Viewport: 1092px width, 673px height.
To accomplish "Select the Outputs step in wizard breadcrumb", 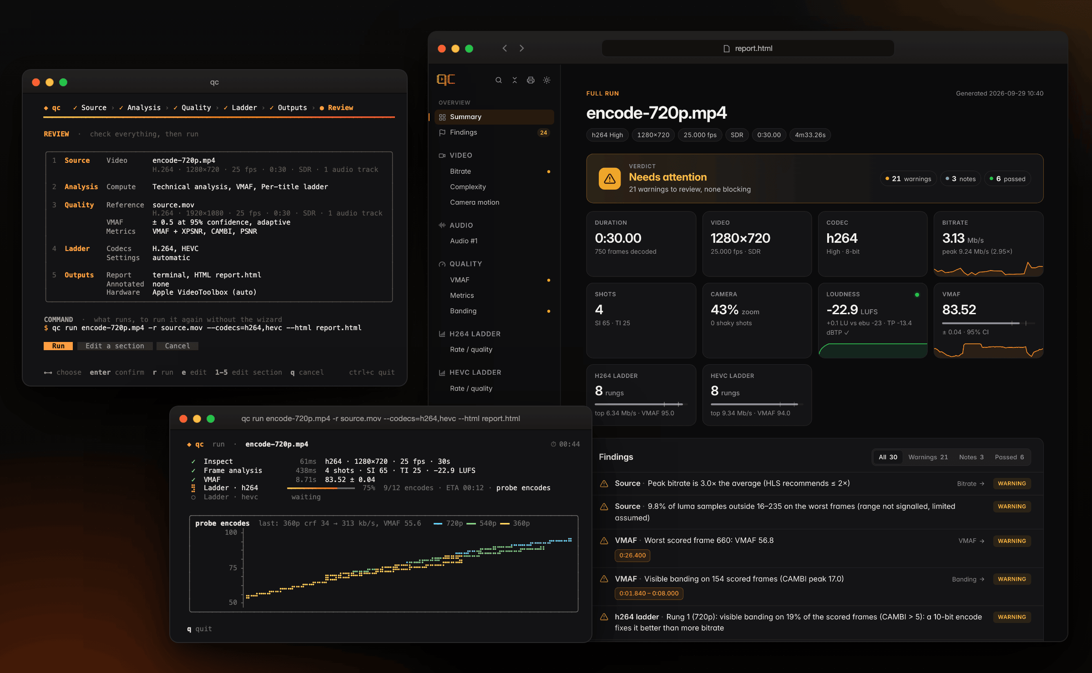I will coord(288,108).
